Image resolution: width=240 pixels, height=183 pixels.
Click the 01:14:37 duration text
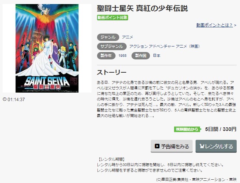click(x=16, y=99)
